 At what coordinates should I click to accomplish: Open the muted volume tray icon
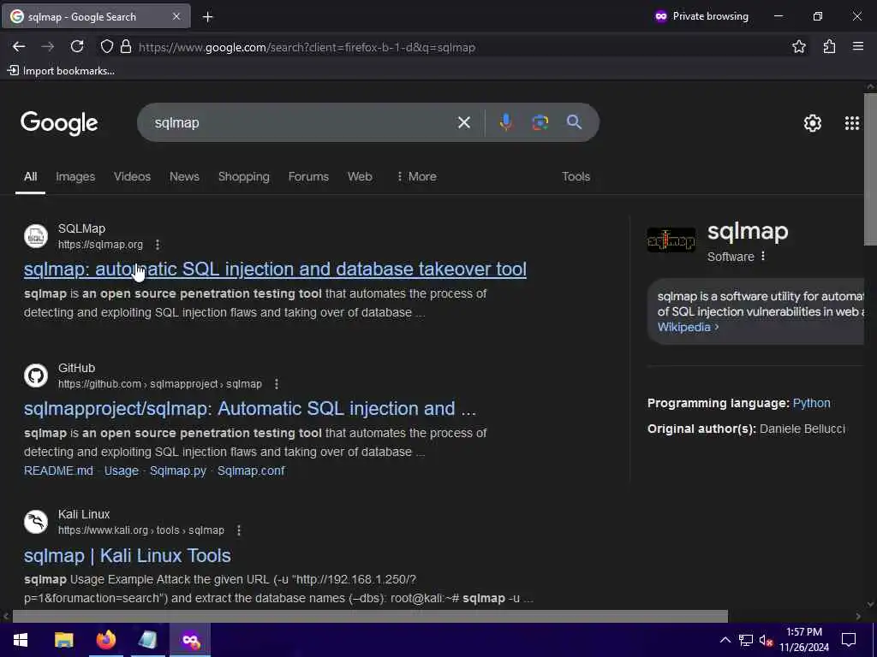(766, 640)
